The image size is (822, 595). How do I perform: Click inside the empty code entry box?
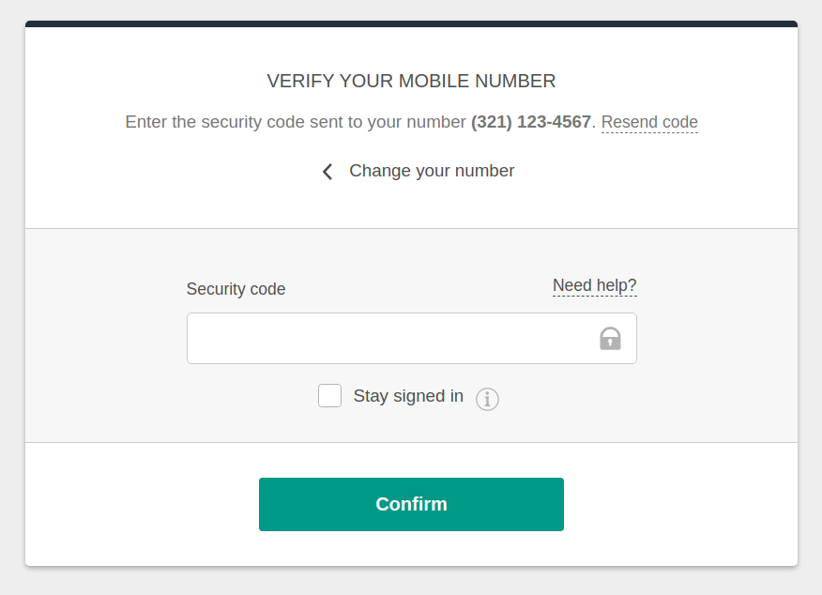394,338
